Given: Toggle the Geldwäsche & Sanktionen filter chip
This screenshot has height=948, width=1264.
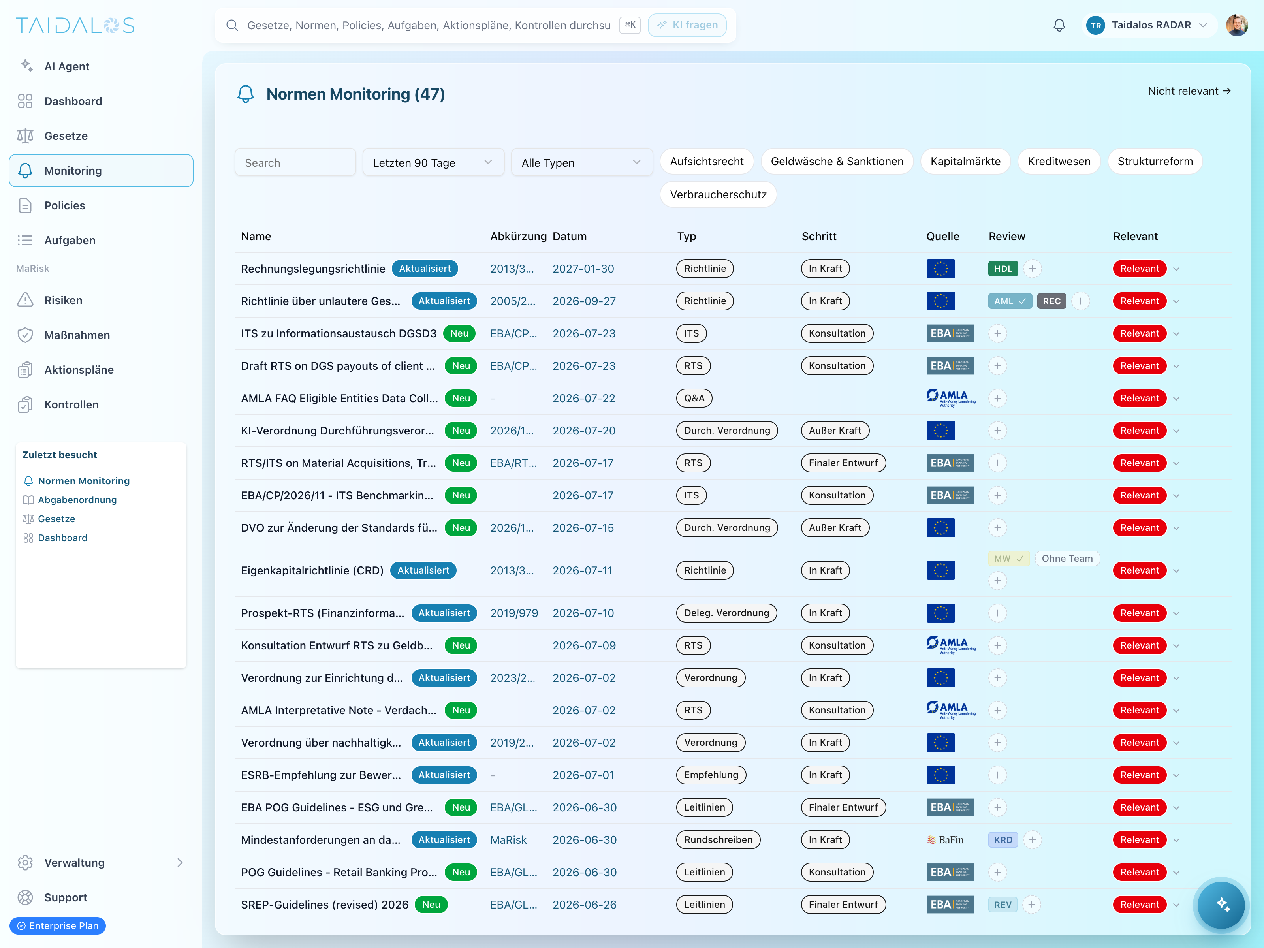Looking at the screenshot, I should tap(837, 162).
